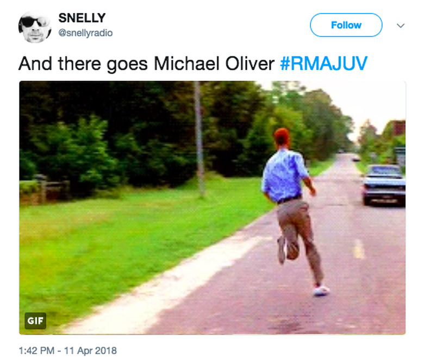
Task: Click the 11 Apr 2018 date
Action: tap(90, 350)
